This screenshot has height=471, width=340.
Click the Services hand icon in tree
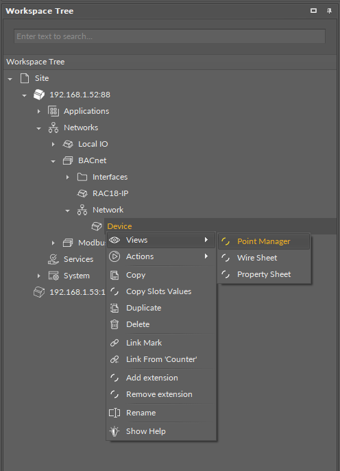[53, 259]
